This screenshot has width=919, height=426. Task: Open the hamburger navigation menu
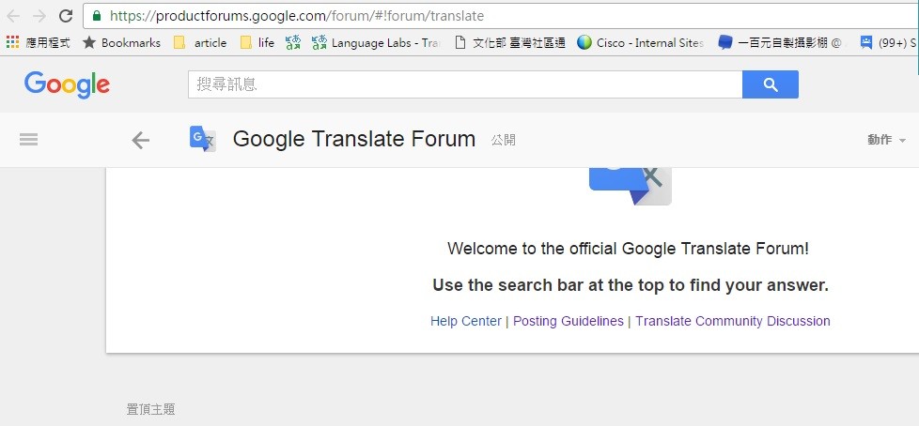[x=29, y=139]
